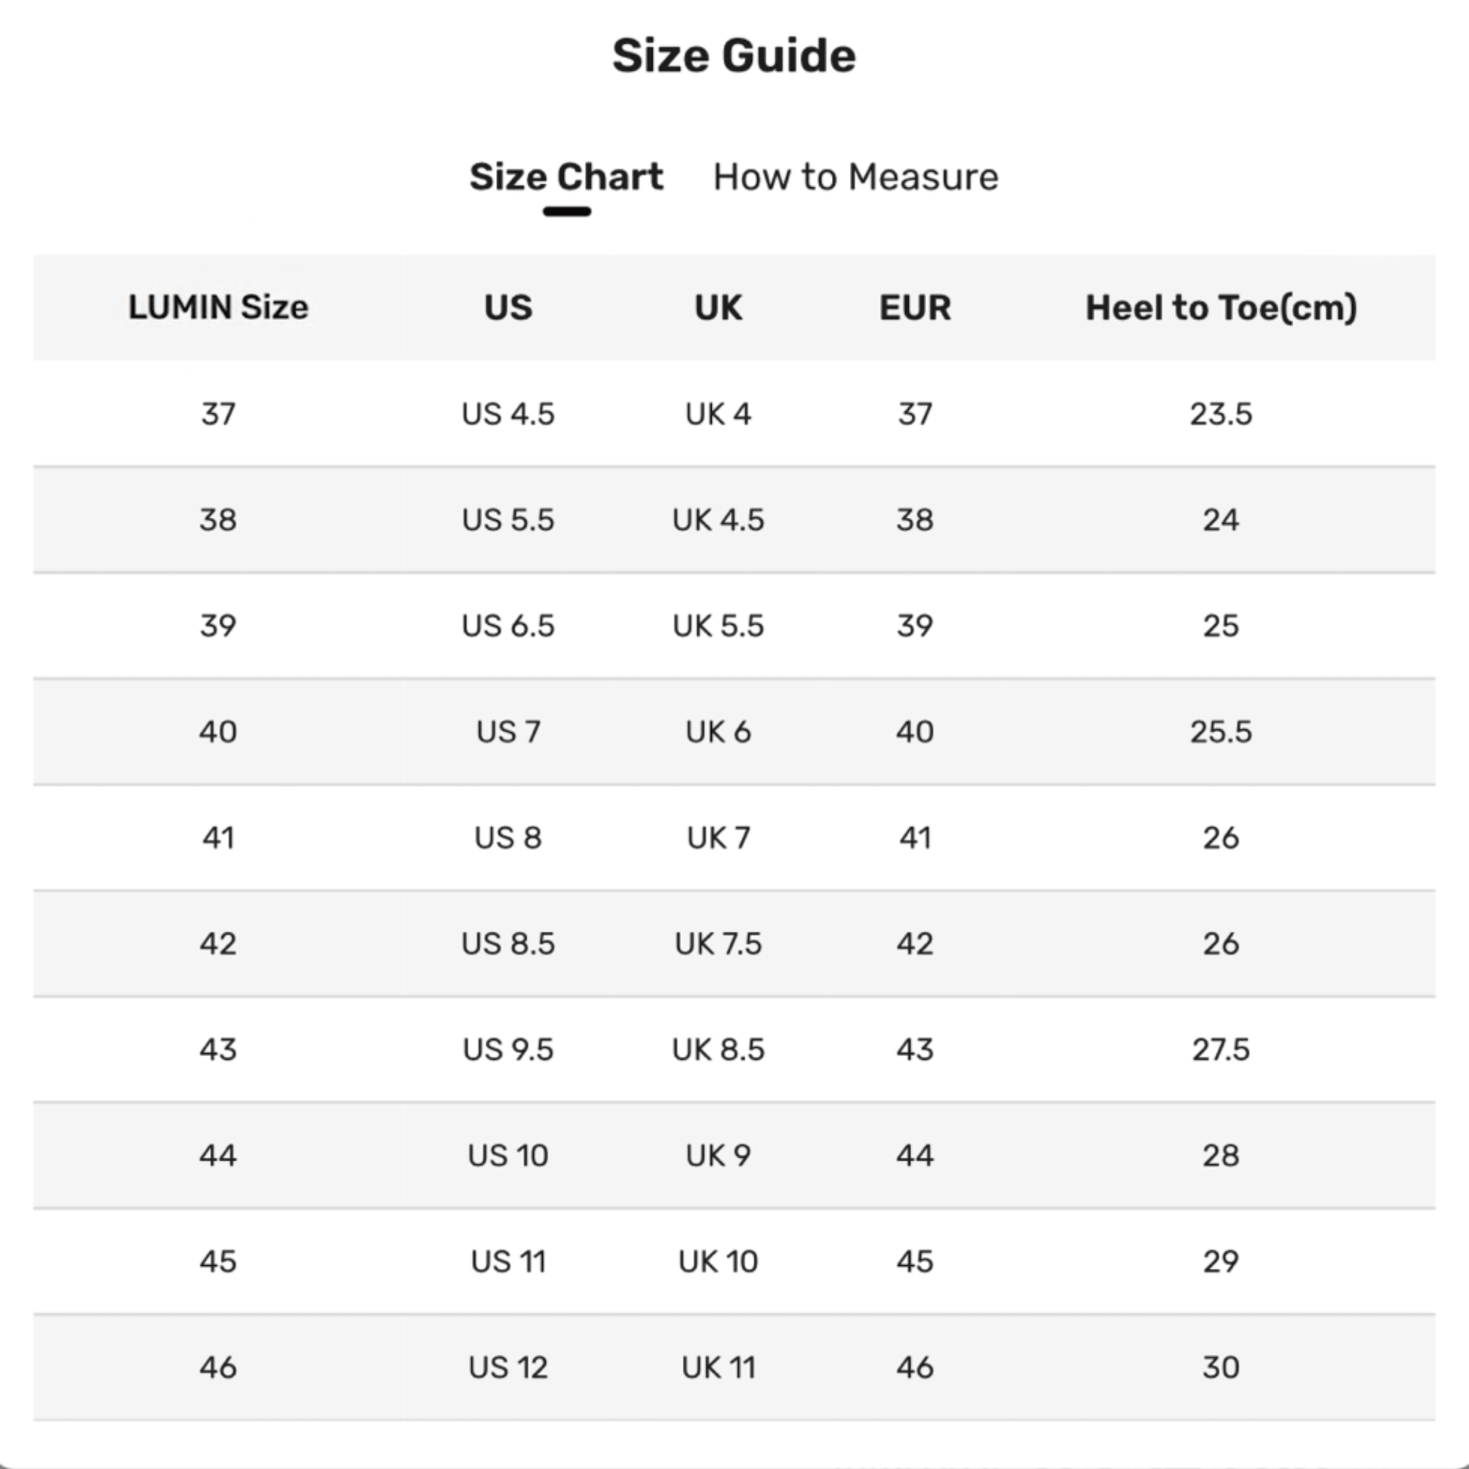Click the EUR column header
Image resolution: width=1469 pixels, height=1469 pixels.
915,308
